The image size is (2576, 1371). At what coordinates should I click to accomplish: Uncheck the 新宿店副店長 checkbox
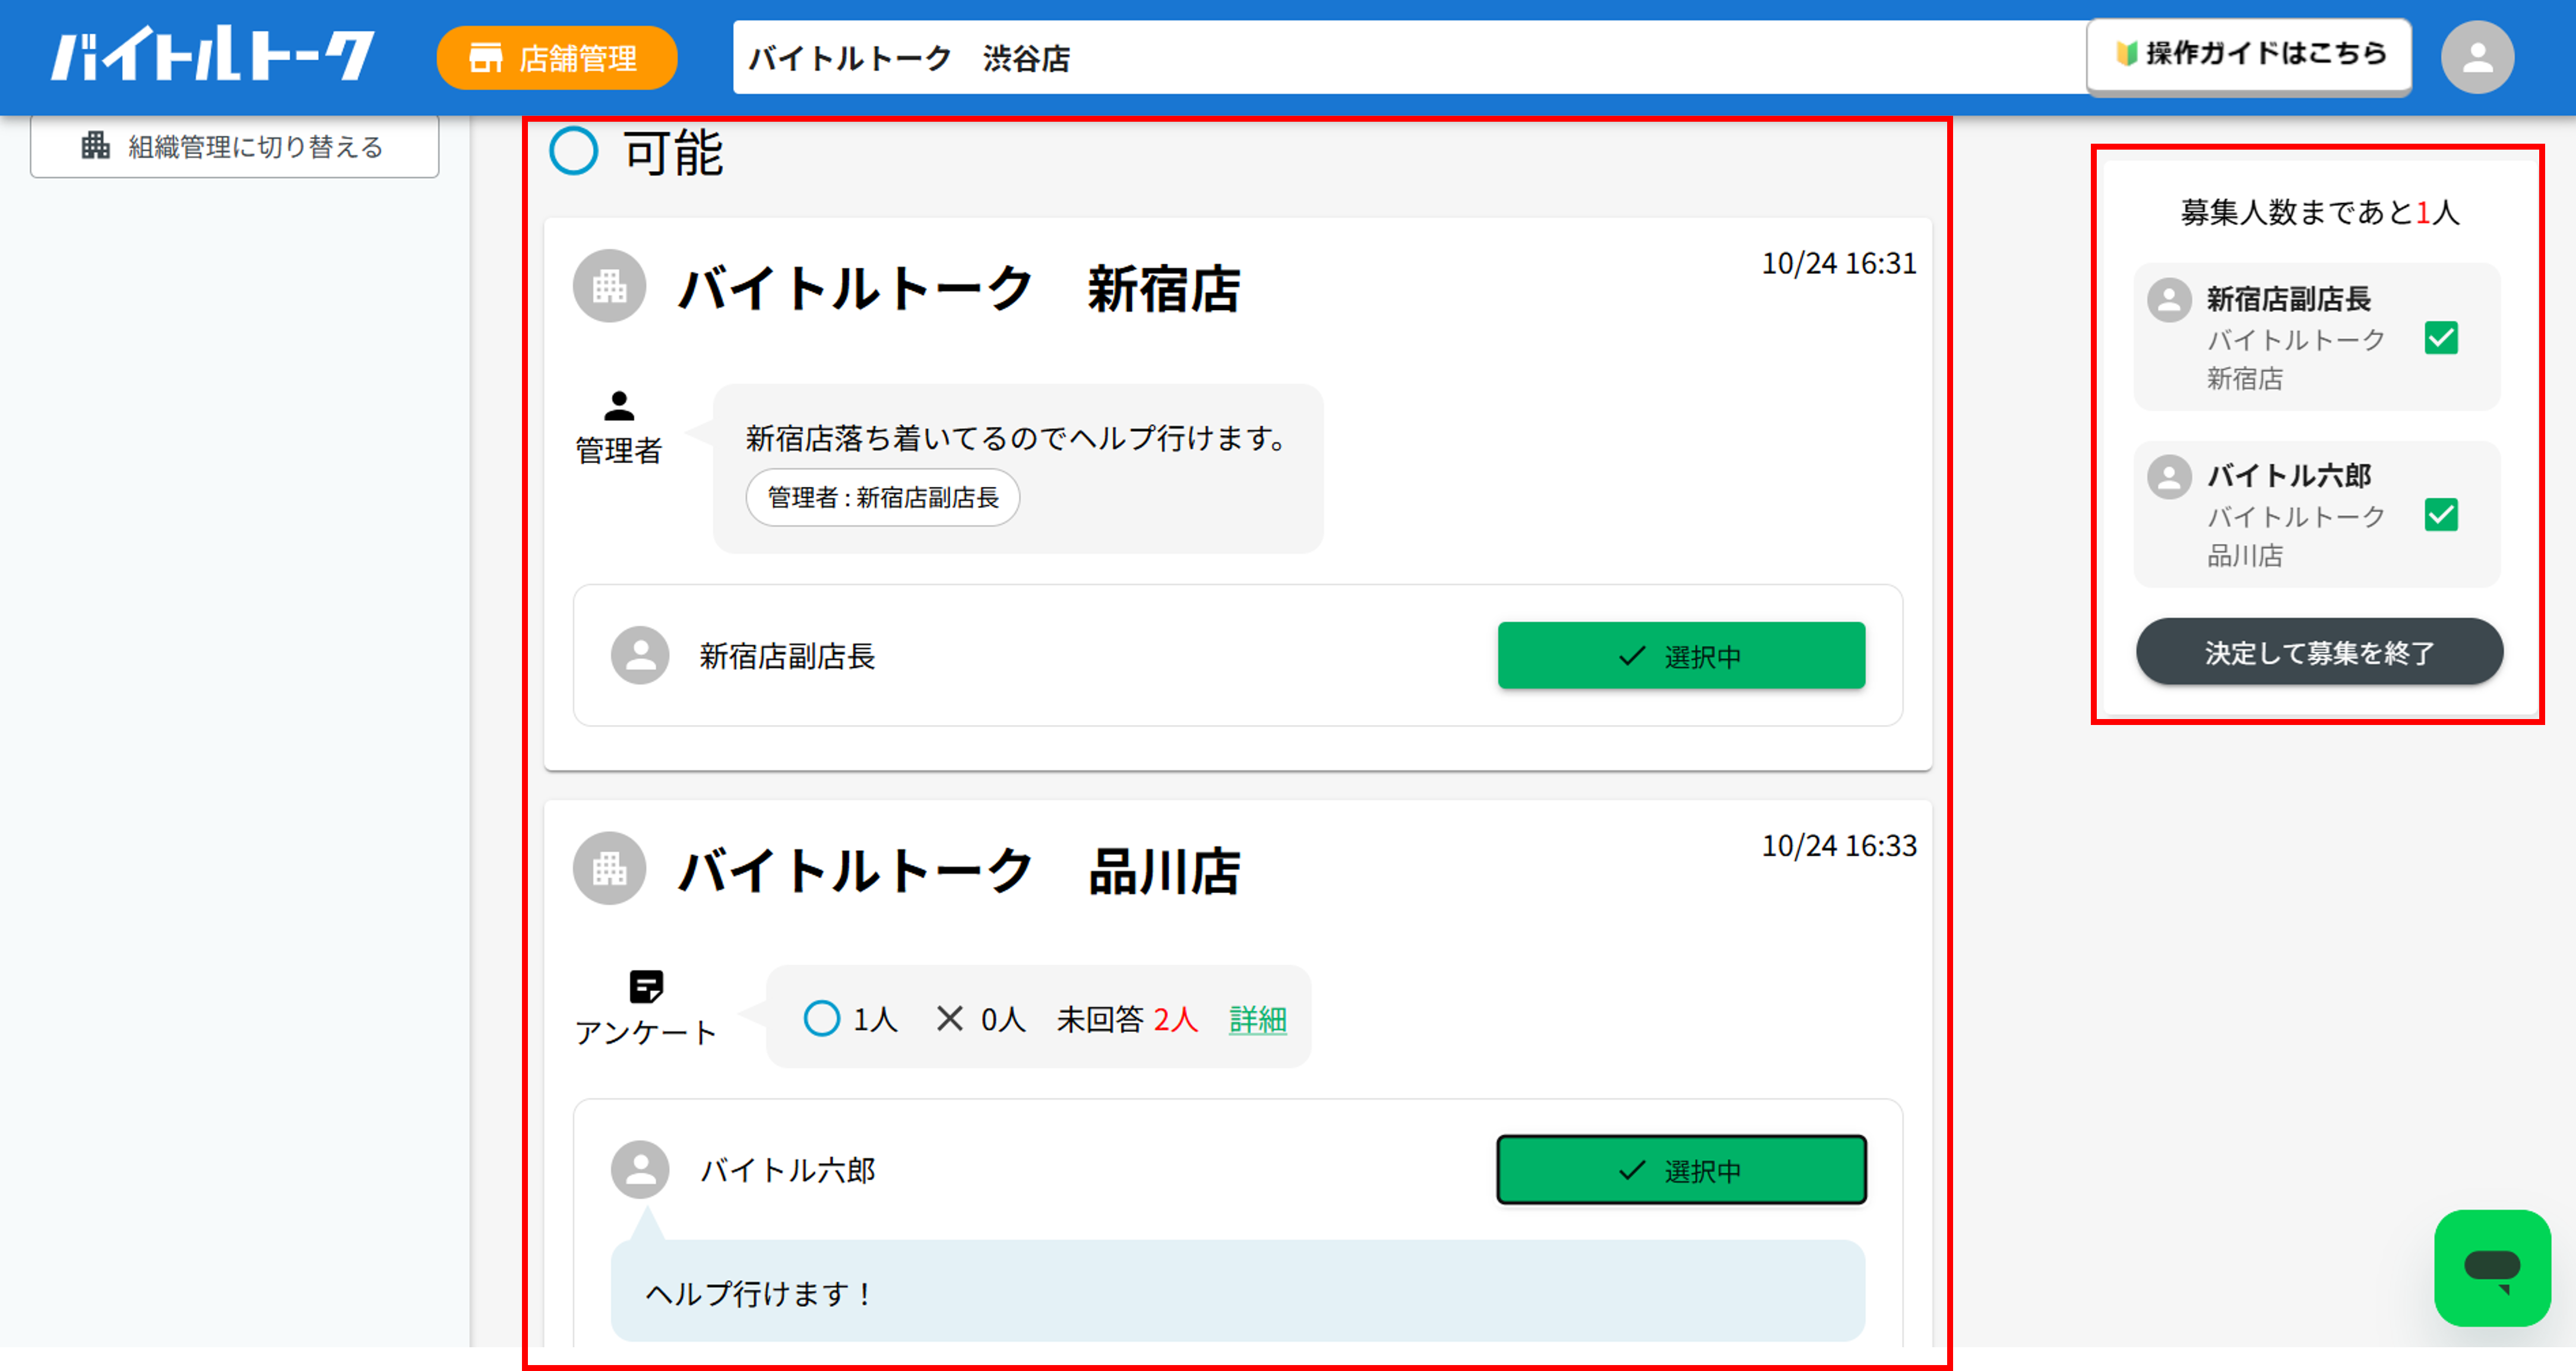click(2441, 338)
